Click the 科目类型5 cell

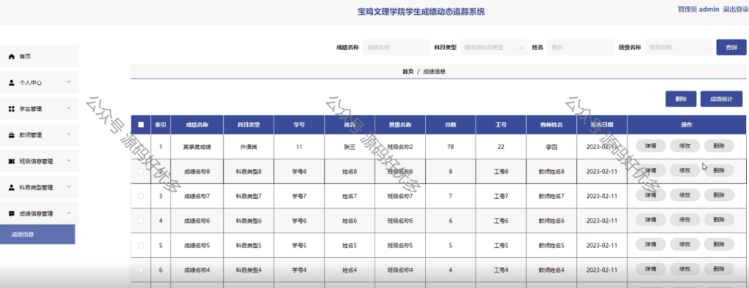(x=249, y=246)
